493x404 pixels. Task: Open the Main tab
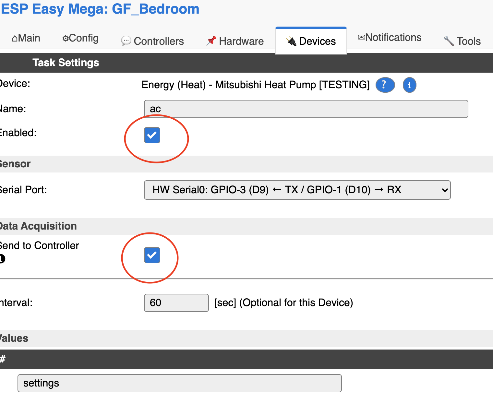coord(26,38)
